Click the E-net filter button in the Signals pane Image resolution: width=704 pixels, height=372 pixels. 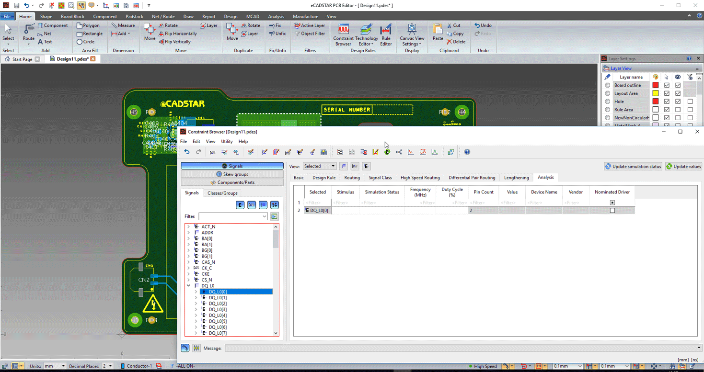click(x=240, y=205)
